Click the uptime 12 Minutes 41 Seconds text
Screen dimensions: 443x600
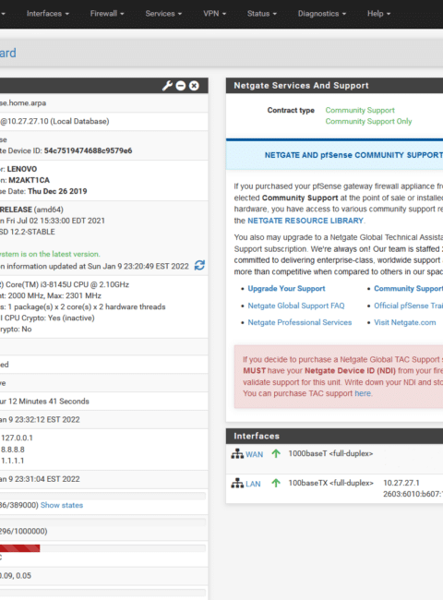[44, 402]
